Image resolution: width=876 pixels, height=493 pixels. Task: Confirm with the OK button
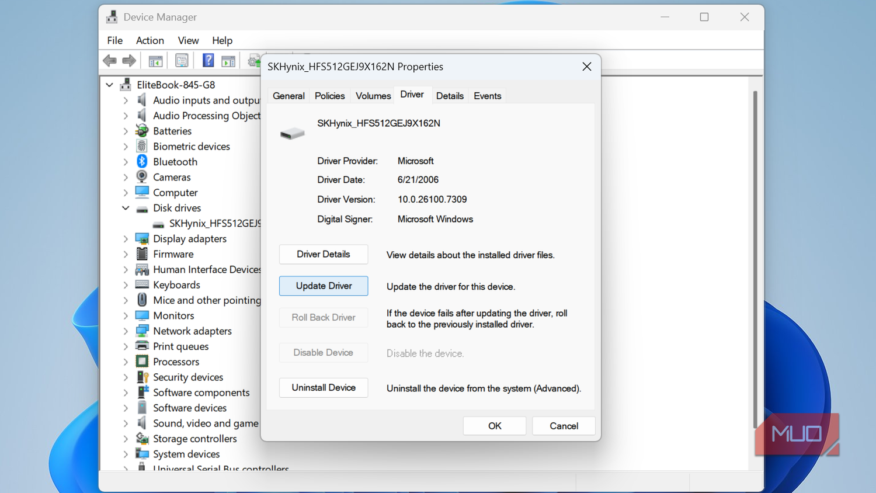tap(495, 426)
